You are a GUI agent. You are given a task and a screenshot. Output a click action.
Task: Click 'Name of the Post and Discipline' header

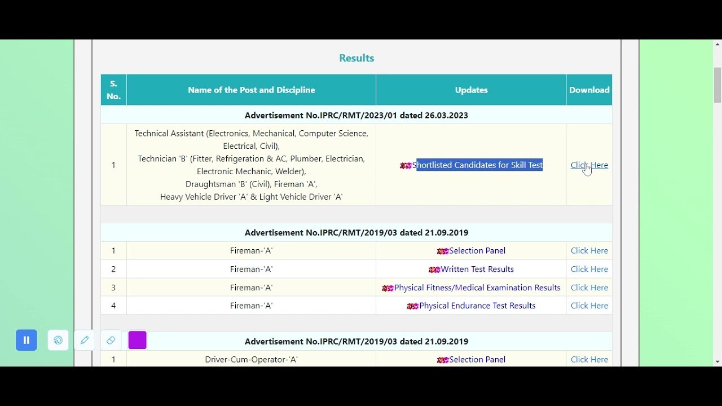(x=252, y=90)
